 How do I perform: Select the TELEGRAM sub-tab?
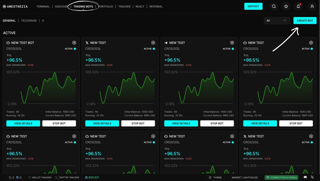pos(29,21)
